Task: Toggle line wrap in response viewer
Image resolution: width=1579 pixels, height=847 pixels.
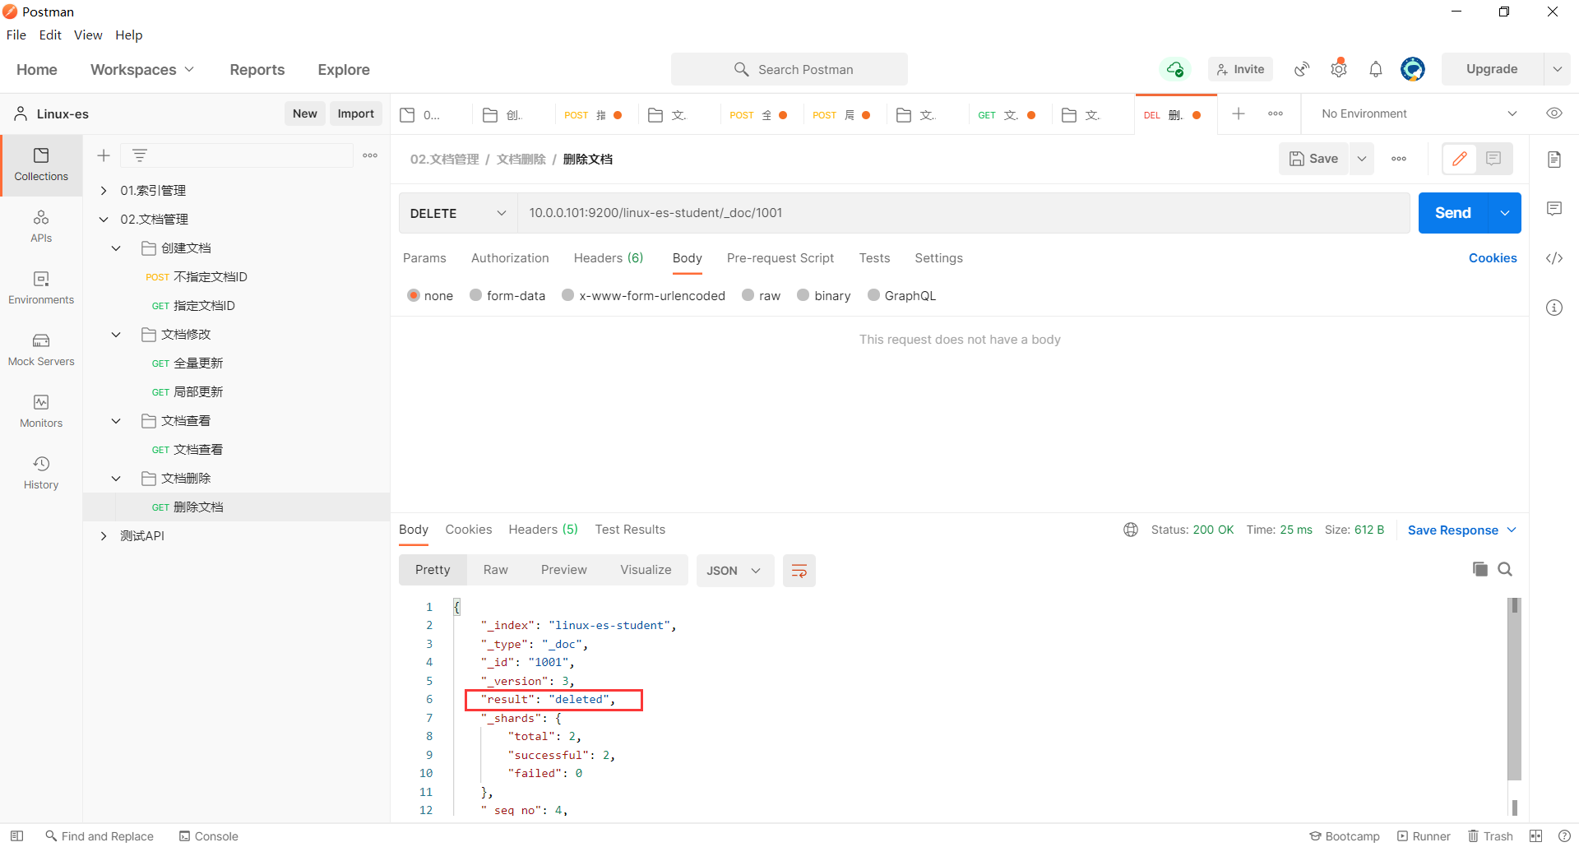Action: (799, 571)
